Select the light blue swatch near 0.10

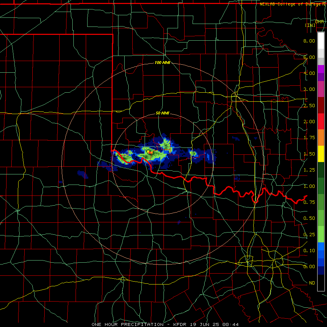(x=321, y=246)
